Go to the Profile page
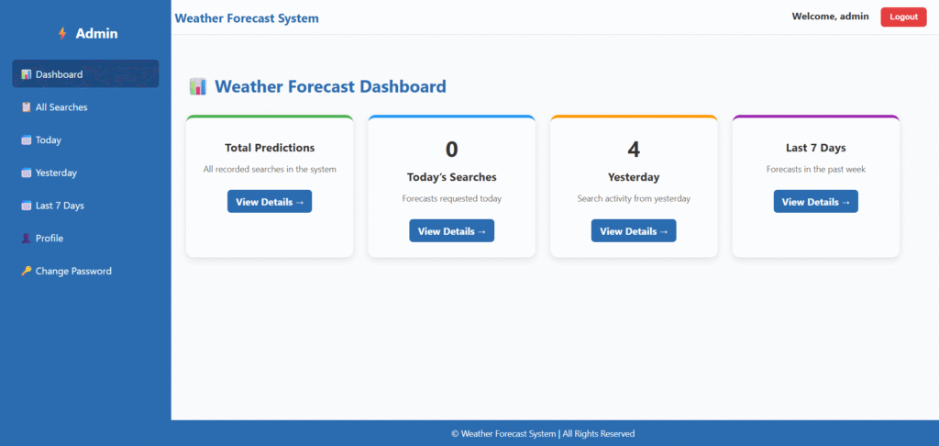 pyautogui.click(x=49, y=239)
